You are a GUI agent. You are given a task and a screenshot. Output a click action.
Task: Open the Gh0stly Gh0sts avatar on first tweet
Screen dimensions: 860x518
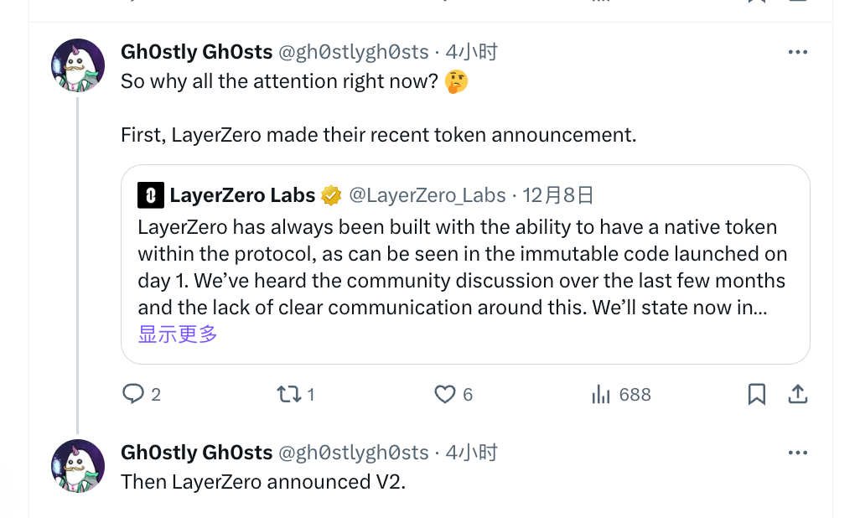(78, 65)
